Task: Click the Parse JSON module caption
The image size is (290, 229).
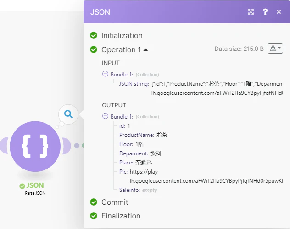Action: [35, 193]
